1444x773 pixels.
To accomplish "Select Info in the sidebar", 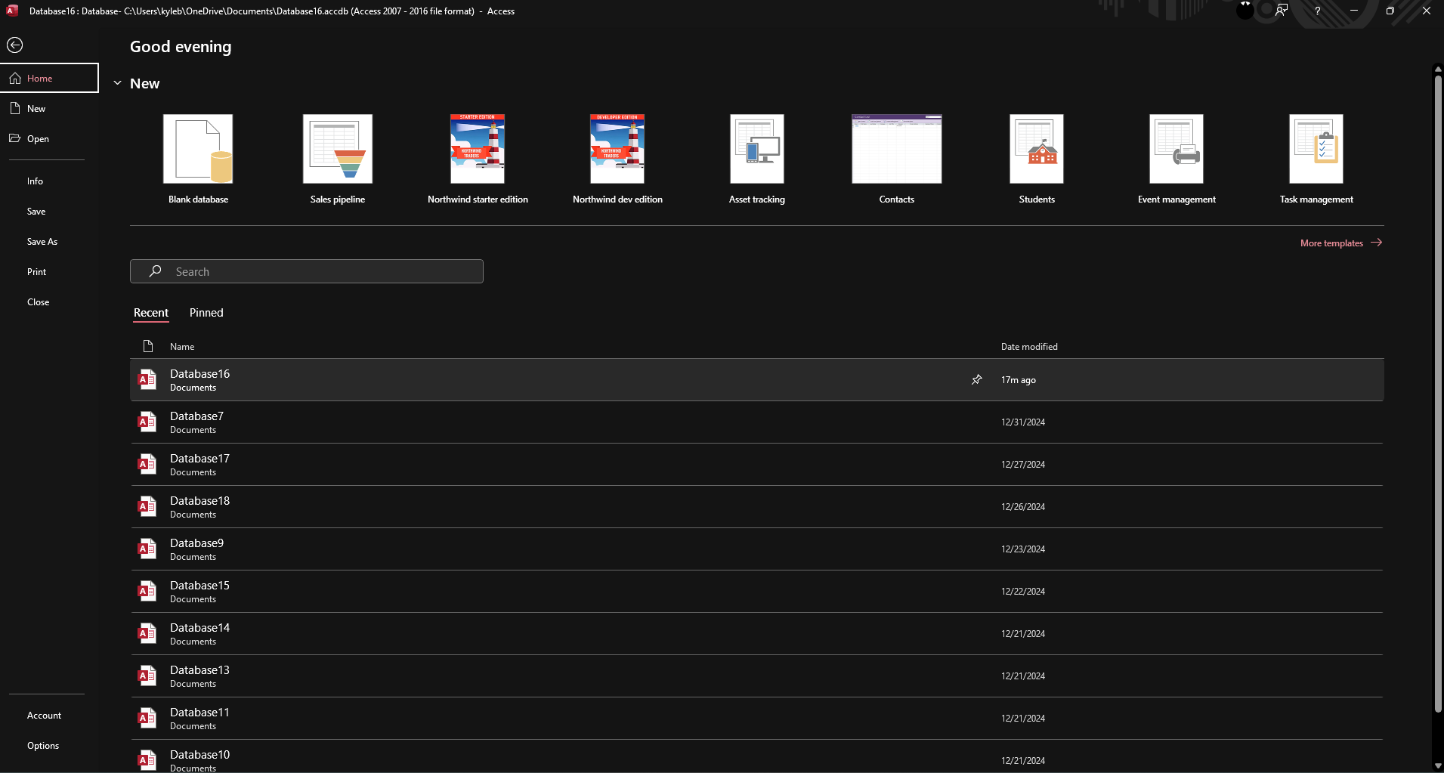I will (x=36, y=181).
